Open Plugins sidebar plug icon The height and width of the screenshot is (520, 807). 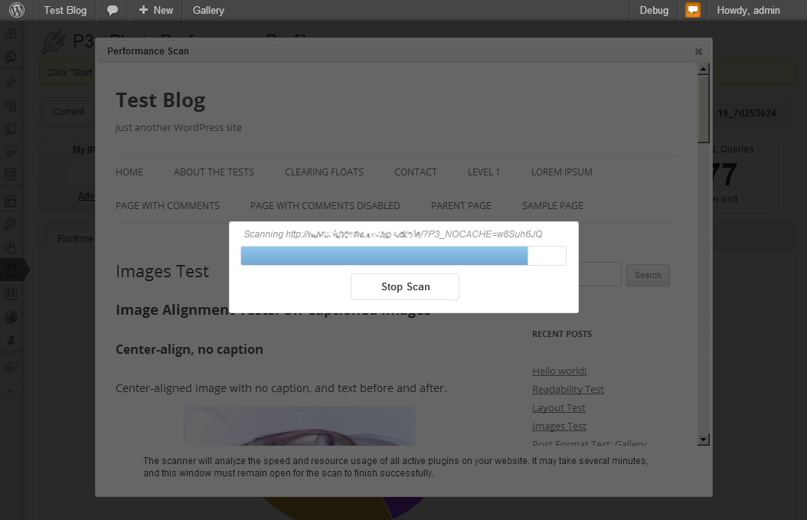click(x=11, y=224)
